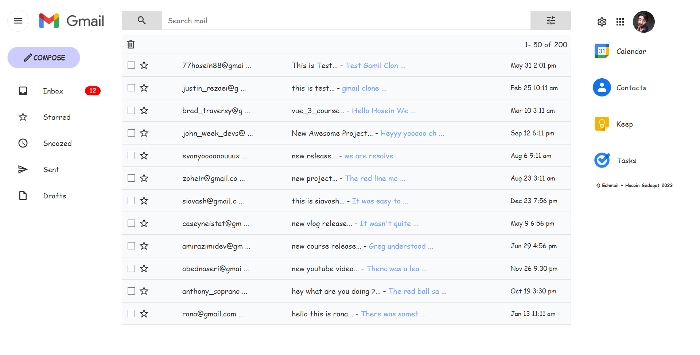Switch to the Sent folder
The width and height of the screenshot is (700, 355).
[51, 169]
